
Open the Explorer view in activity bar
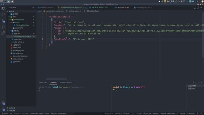(3, 8)
